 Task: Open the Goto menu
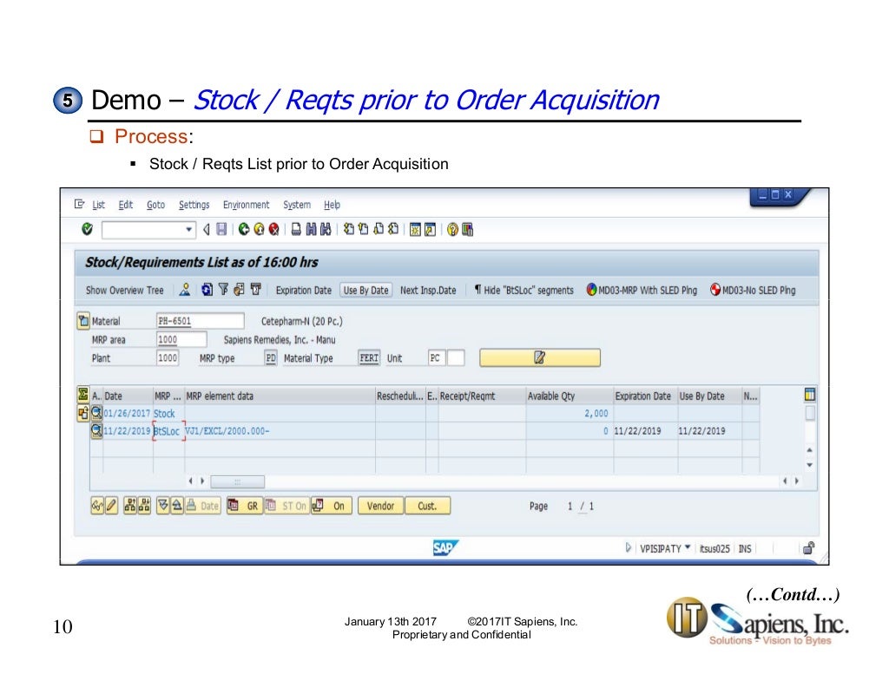(156, 205)
